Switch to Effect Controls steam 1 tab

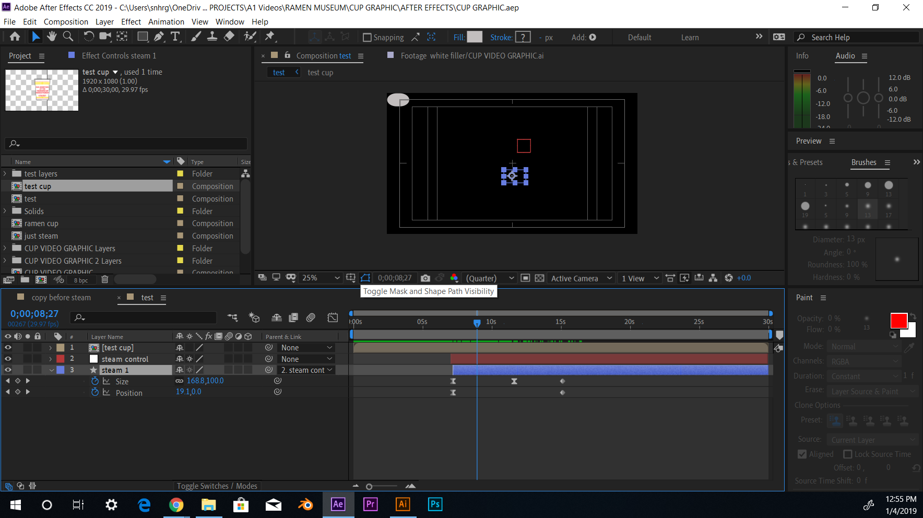click(119, 56)
